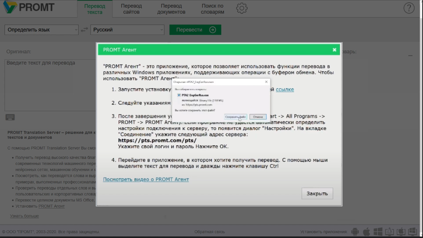Image resolution: width=423 pixels, height=238 pixels.
Task: Open Посмотреть видео о PROMT Агент link
Action: [146, 179]
